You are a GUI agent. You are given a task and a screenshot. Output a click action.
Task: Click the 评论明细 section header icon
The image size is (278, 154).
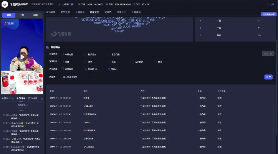pyautogui.click(x=48, y=47)
